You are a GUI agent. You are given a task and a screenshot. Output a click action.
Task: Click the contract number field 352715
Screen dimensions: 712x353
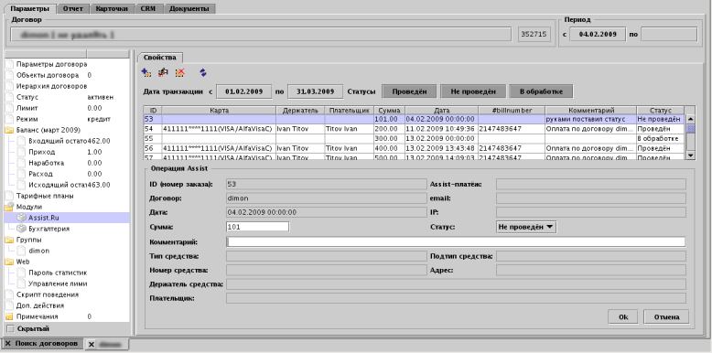534,35
